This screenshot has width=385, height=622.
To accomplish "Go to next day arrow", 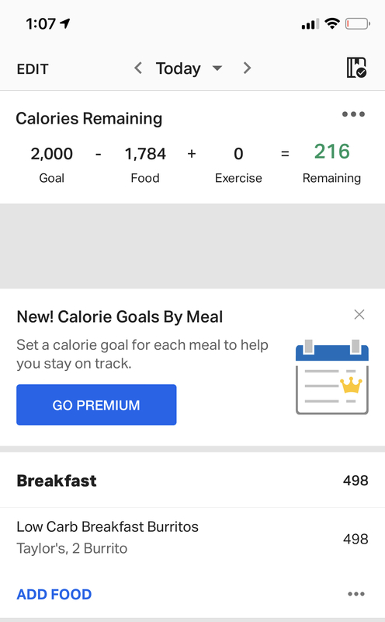I will [247, 68].
